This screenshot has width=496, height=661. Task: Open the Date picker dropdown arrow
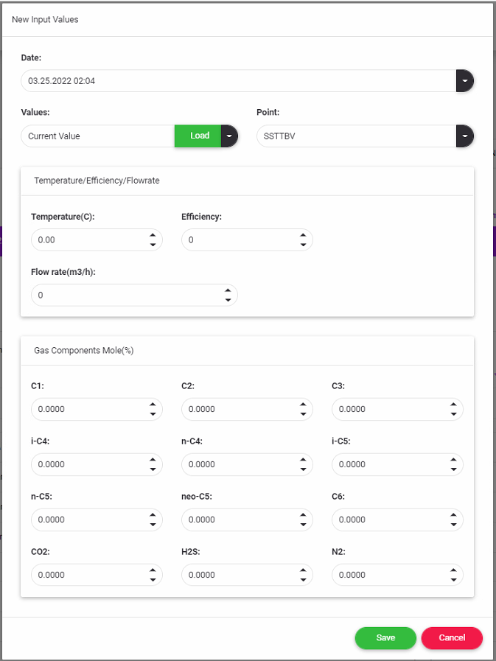464,81
